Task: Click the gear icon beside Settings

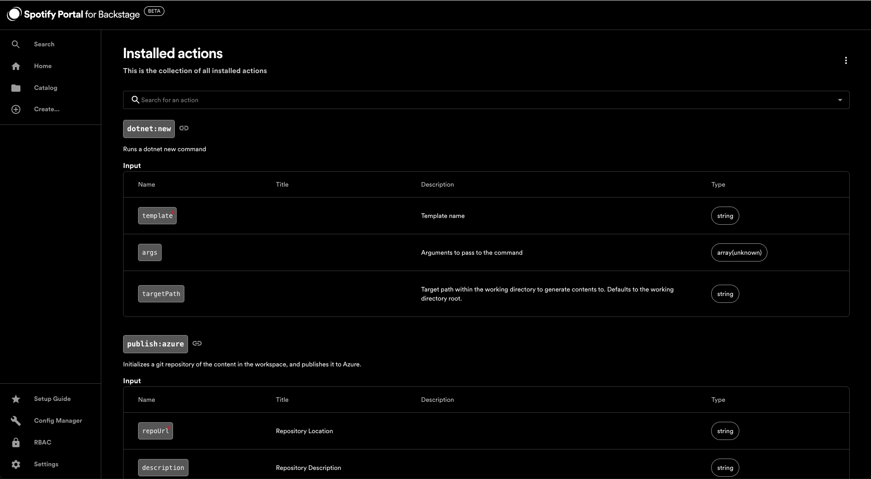Action: point(16,464)
